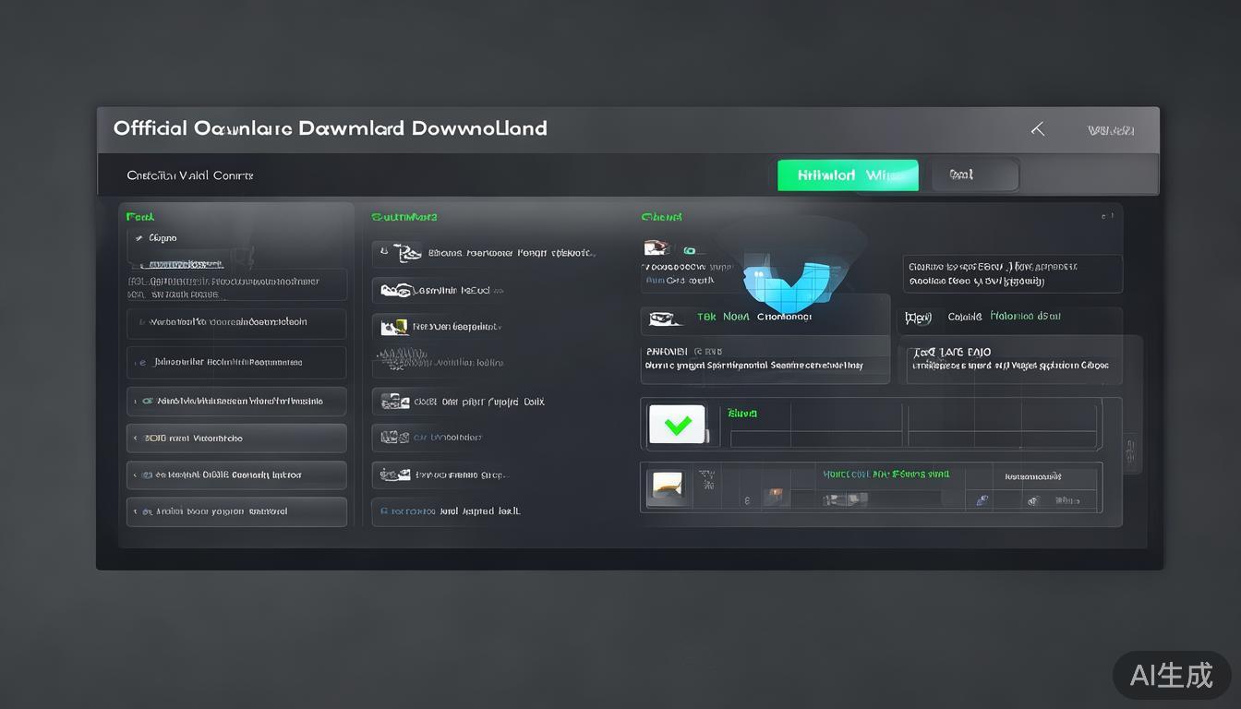1241x709 pixels.
Task: Click the green highlighted button in header
Action: click(848, 175)
